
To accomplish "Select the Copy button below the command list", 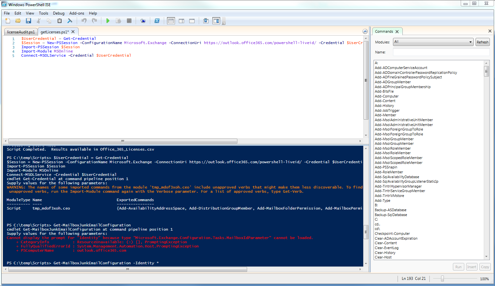I will pos(485,267).
